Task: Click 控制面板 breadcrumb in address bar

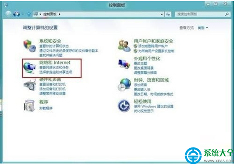Action: (x=50, y=14)
